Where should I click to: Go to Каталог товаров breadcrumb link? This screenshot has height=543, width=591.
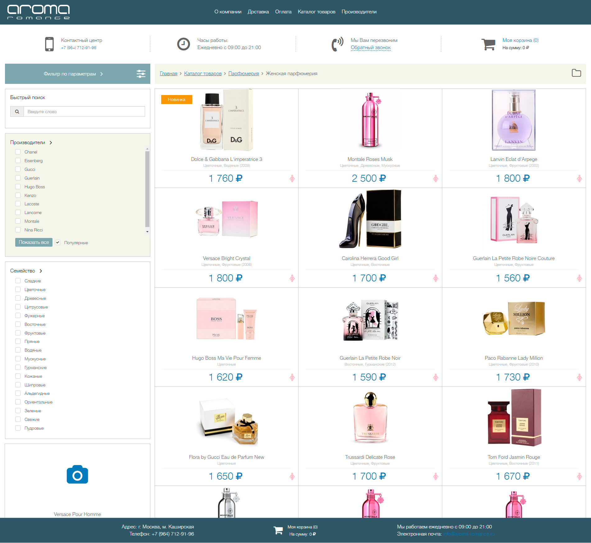pos(203,74)
